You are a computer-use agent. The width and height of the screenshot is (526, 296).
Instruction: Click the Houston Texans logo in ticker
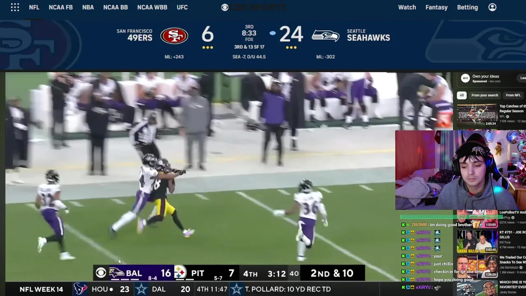click(80, 289)
